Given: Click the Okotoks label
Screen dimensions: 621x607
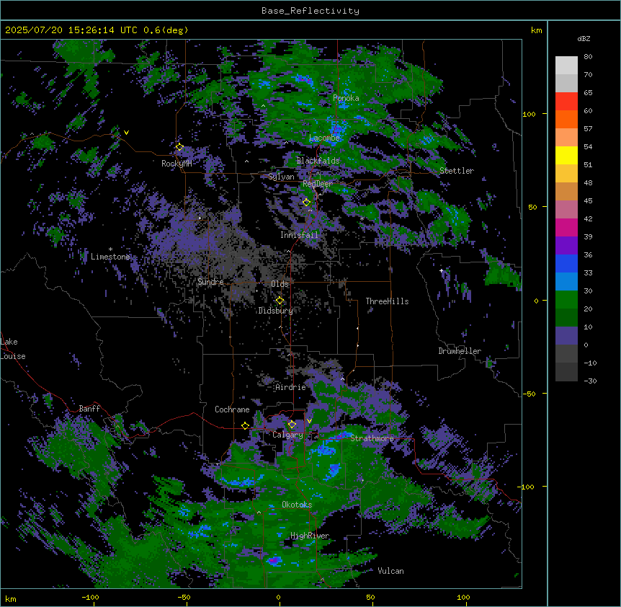Looking at the screenshot, I should tap(297, 505).
